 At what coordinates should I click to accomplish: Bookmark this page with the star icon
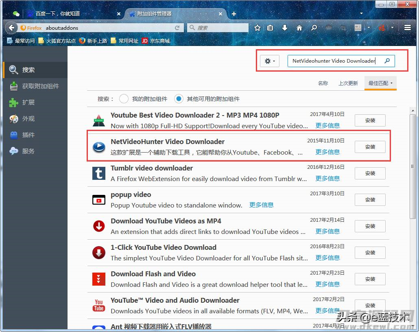click(x=258, y=28)
